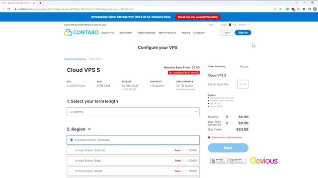Click the 50 GB NVMe storage text
Image resolution: width=318 pixels, height=178 pixels.
point(130,86)
